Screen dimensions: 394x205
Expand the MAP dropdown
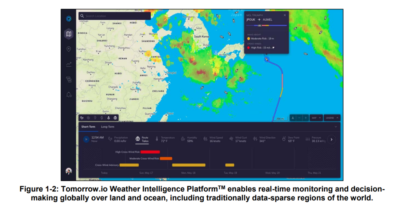tap(316, 118)
